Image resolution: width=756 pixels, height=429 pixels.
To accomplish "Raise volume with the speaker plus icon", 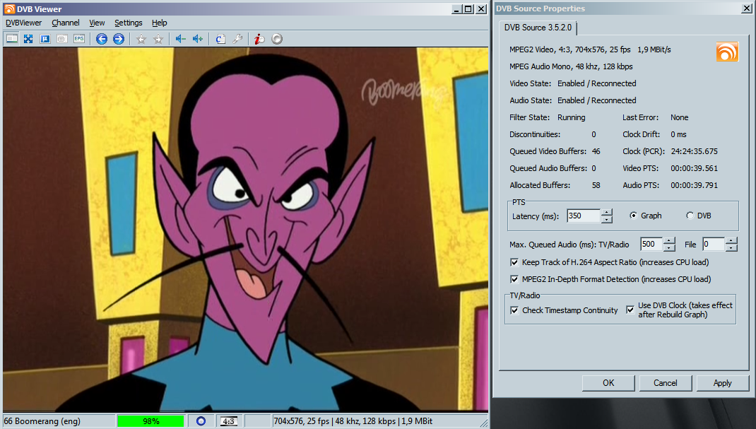I will point(198,39).
